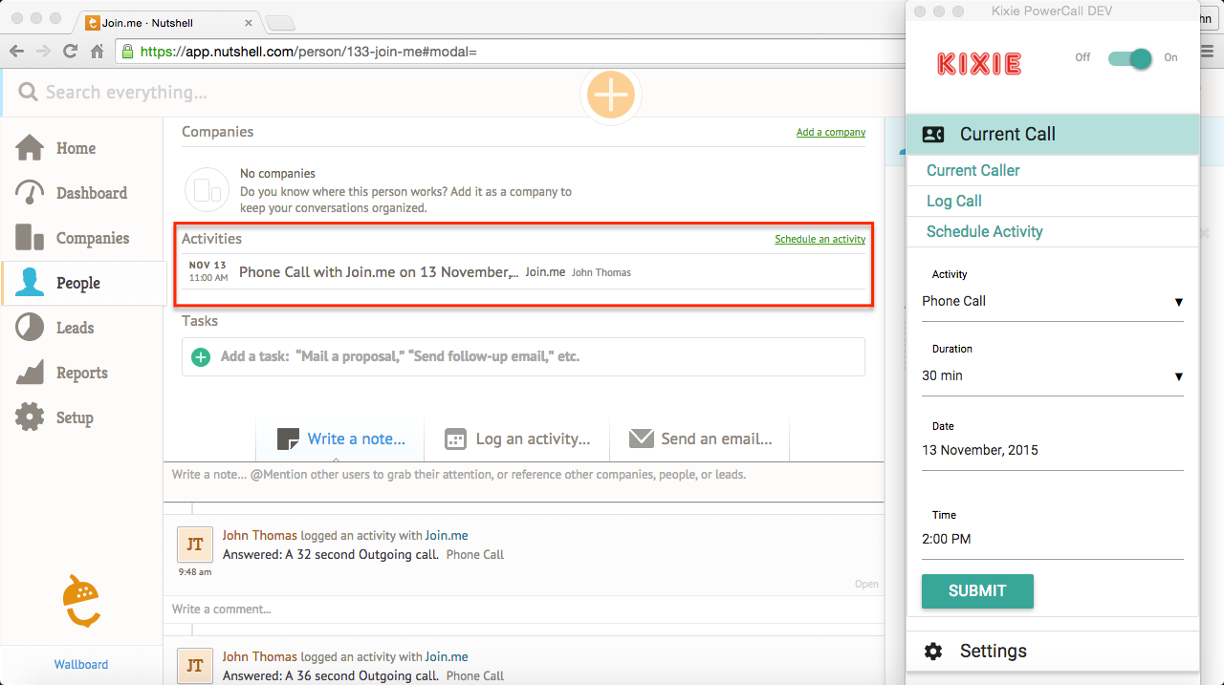Click the Log an activity calendar icon
This screenshot has height=685, width=1224.
(456, 439)
